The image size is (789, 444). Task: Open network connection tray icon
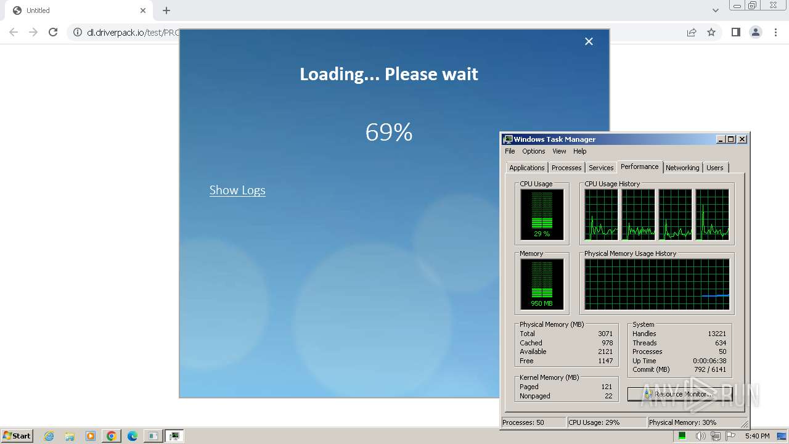pyautogui.click(x=716, y=436)
